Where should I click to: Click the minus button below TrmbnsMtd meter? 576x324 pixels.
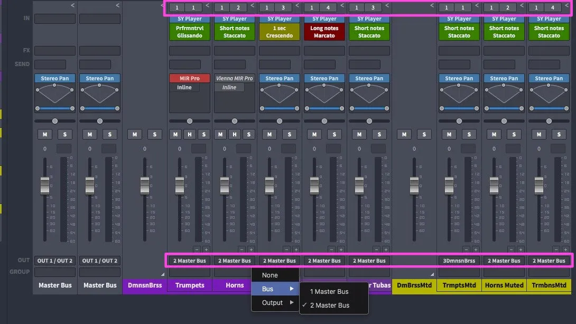pyautogui.click(x=556, y=249)
